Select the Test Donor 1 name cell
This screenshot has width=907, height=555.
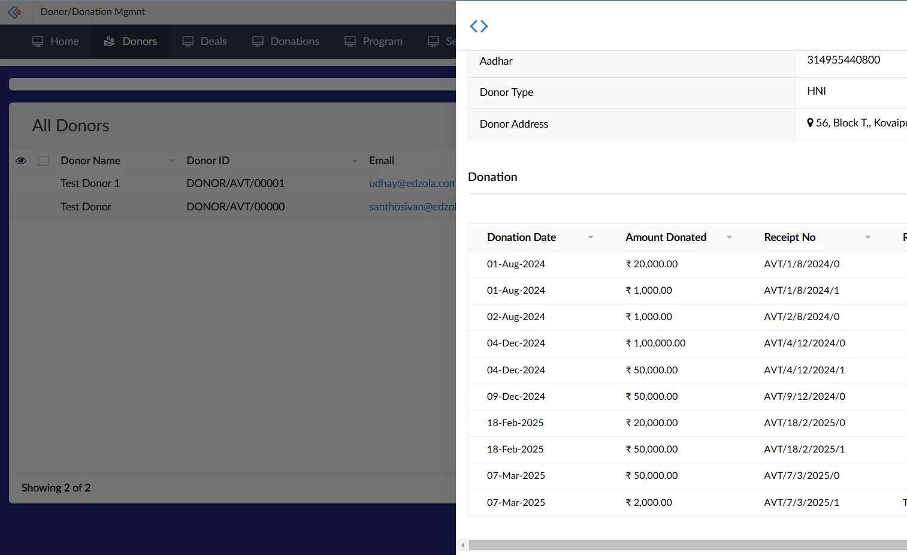point(90,183)
